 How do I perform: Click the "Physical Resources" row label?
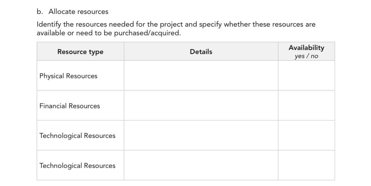[68, 76]
